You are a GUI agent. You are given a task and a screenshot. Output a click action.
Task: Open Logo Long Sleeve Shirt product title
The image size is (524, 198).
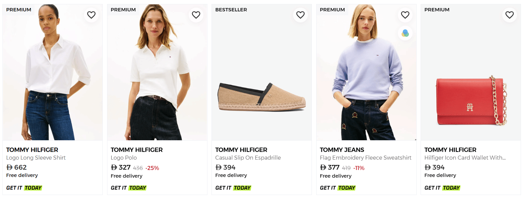point(36,158)
